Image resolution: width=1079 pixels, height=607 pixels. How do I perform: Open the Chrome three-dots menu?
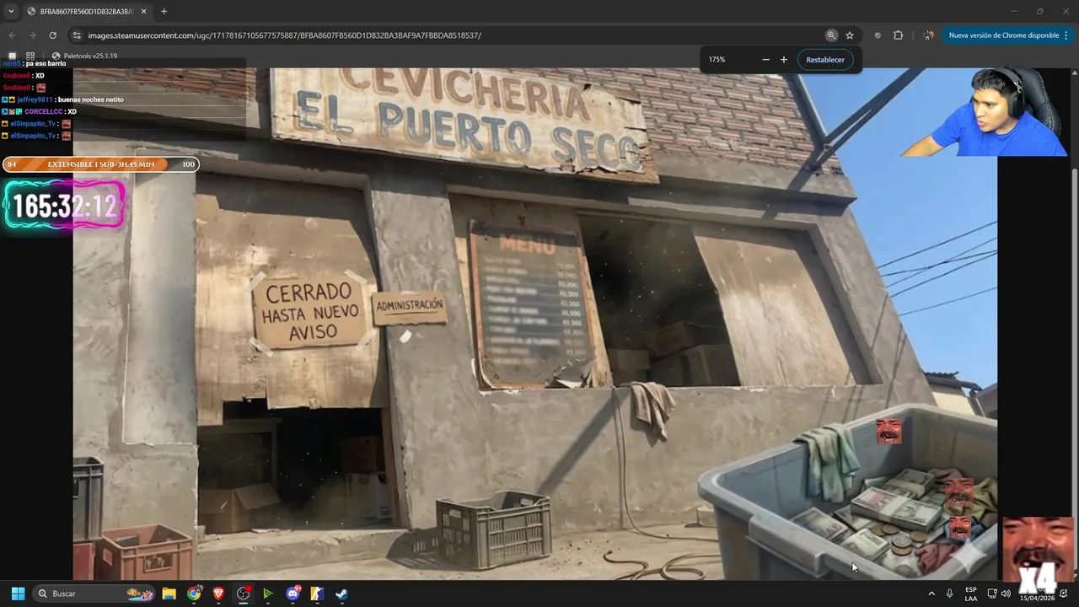coord(1066,35)
